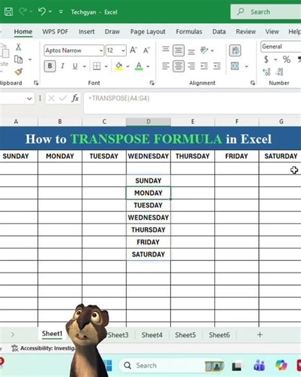Toggle Middle Align
Screen dimensions: 301x377
click(179, 51)
